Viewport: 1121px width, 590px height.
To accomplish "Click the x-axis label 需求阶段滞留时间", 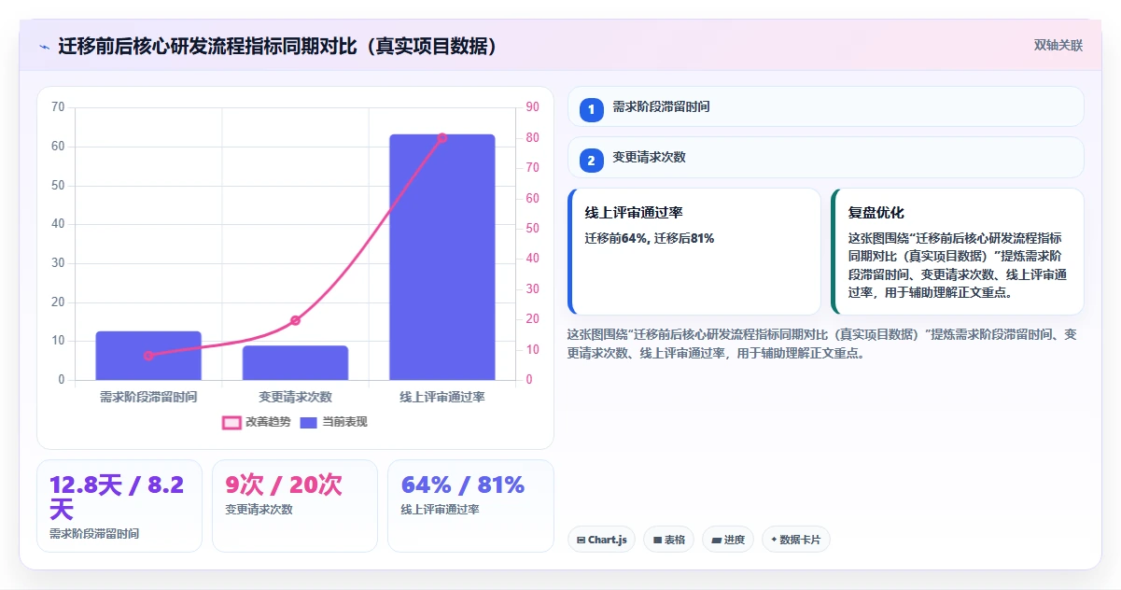I will click(x=148, y=397).
